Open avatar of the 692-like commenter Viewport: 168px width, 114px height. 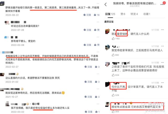tap(107, 48)
